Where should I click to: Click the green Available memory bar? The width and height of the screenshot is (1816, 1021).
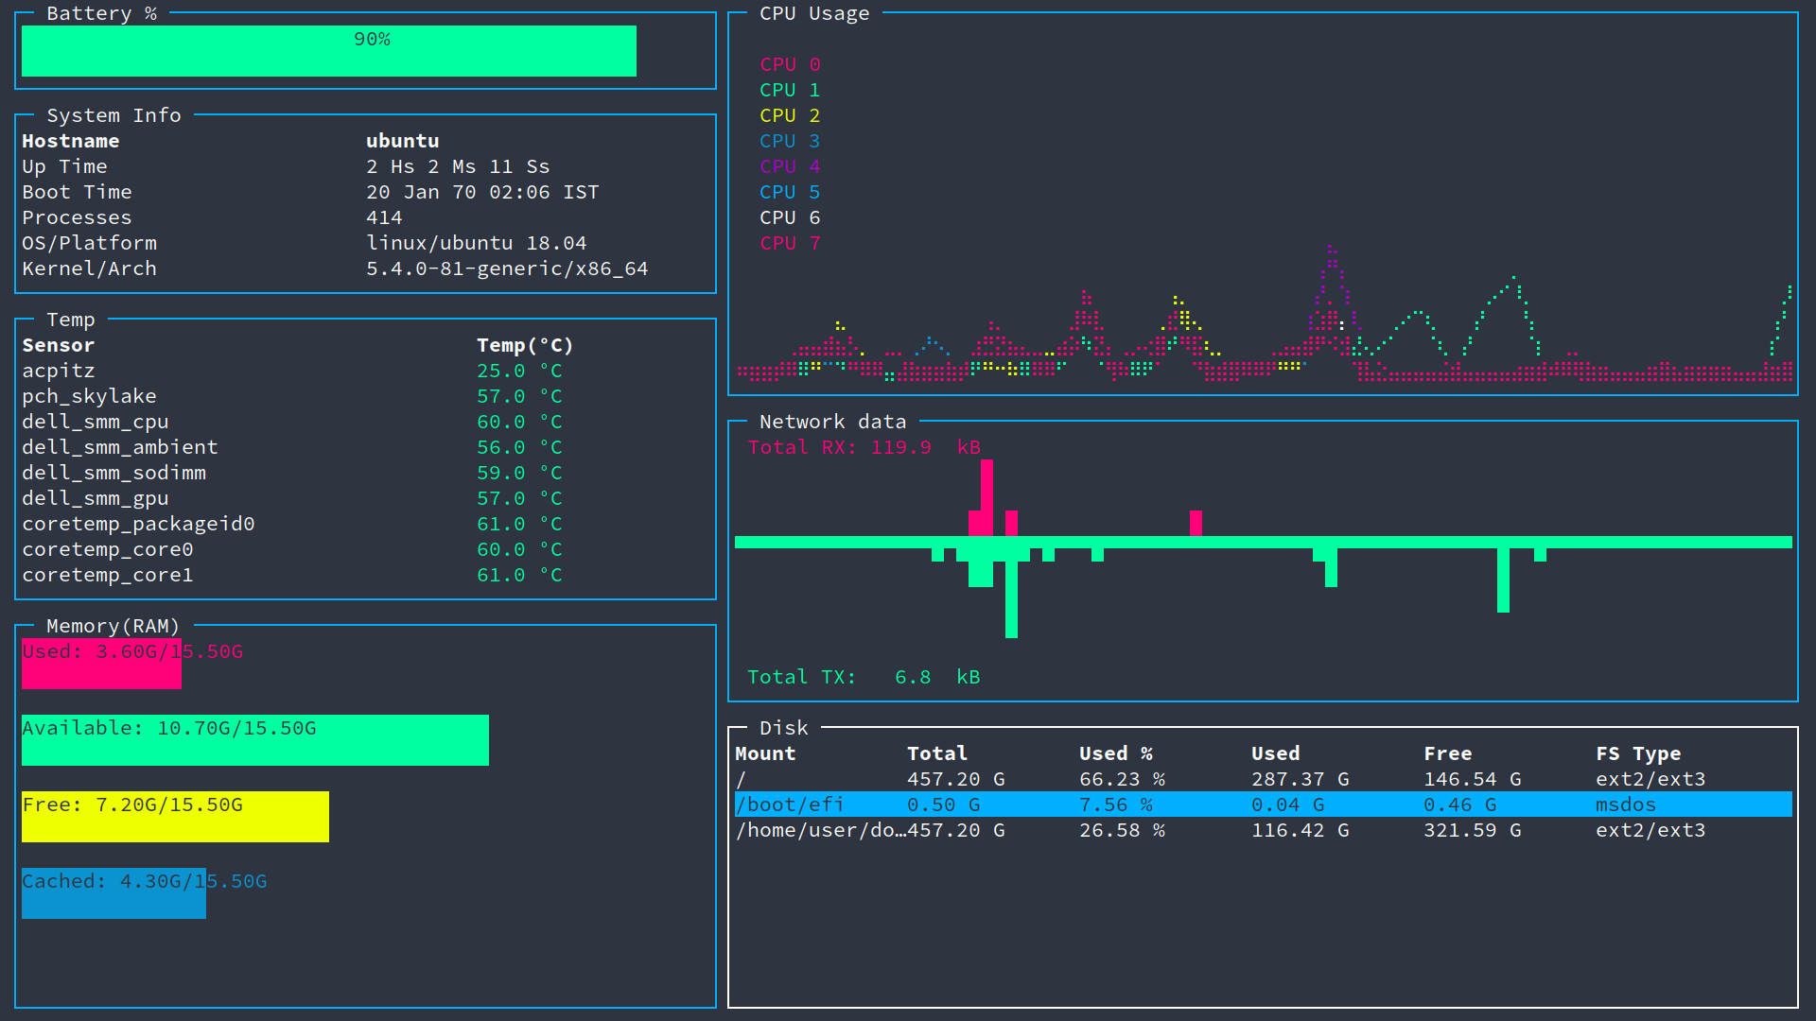coord(254,741)
